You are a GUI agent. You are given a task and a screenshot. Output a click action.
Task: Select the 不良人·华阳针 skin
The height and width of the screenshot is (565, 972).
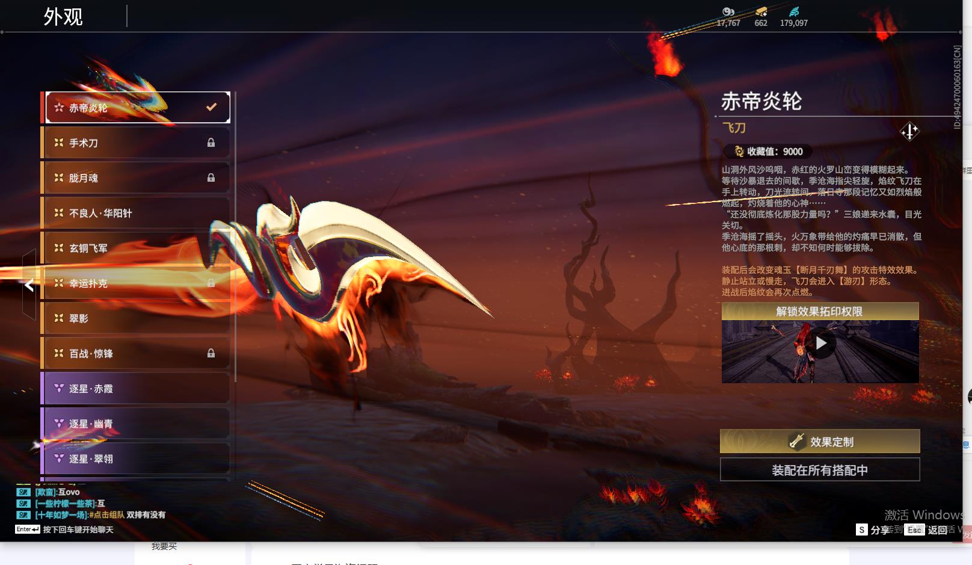point(135,213)
